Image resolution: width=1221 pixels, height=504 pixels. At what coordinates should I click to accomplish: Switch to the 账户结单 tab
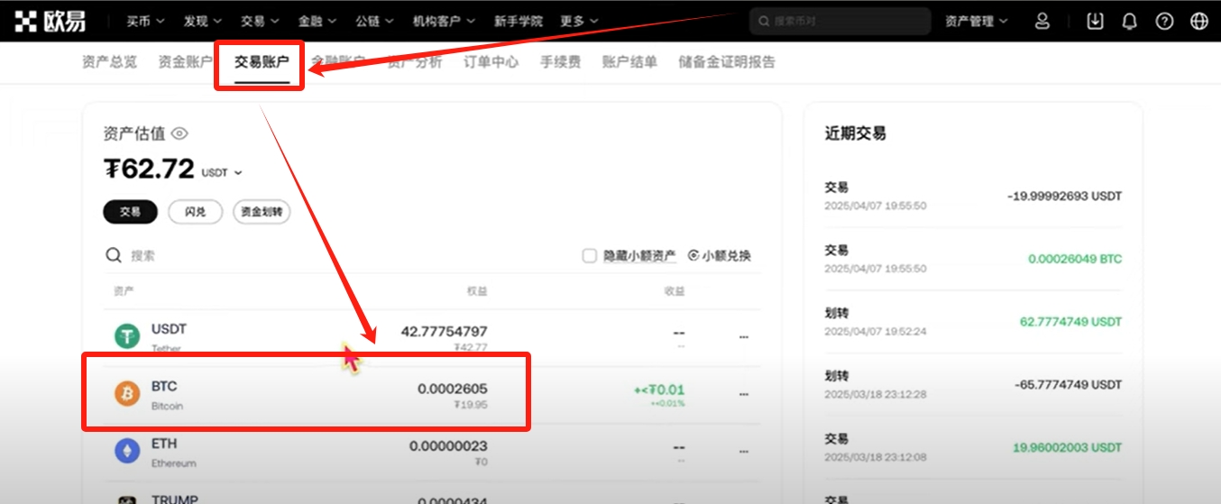tap(629, 62)
